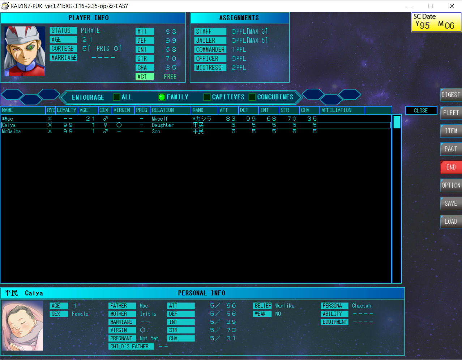Click SAVE to save game
The image size is (462, 360).
450,204
